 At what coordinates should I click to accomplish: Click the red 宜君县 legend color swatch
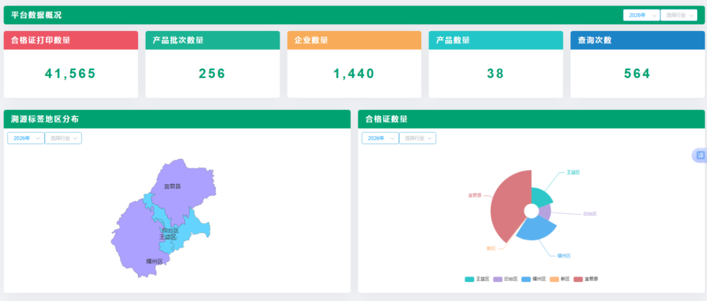[x=578, y=279]
